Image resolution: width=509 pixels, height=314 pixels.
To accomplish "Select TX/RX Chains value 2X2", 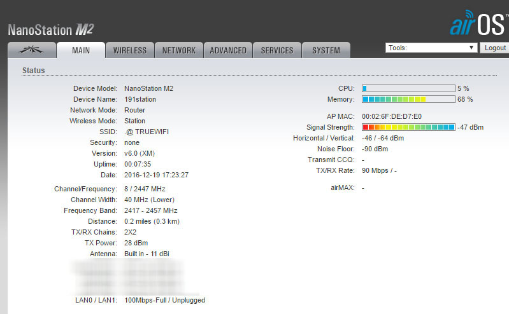I will [130, 232].
